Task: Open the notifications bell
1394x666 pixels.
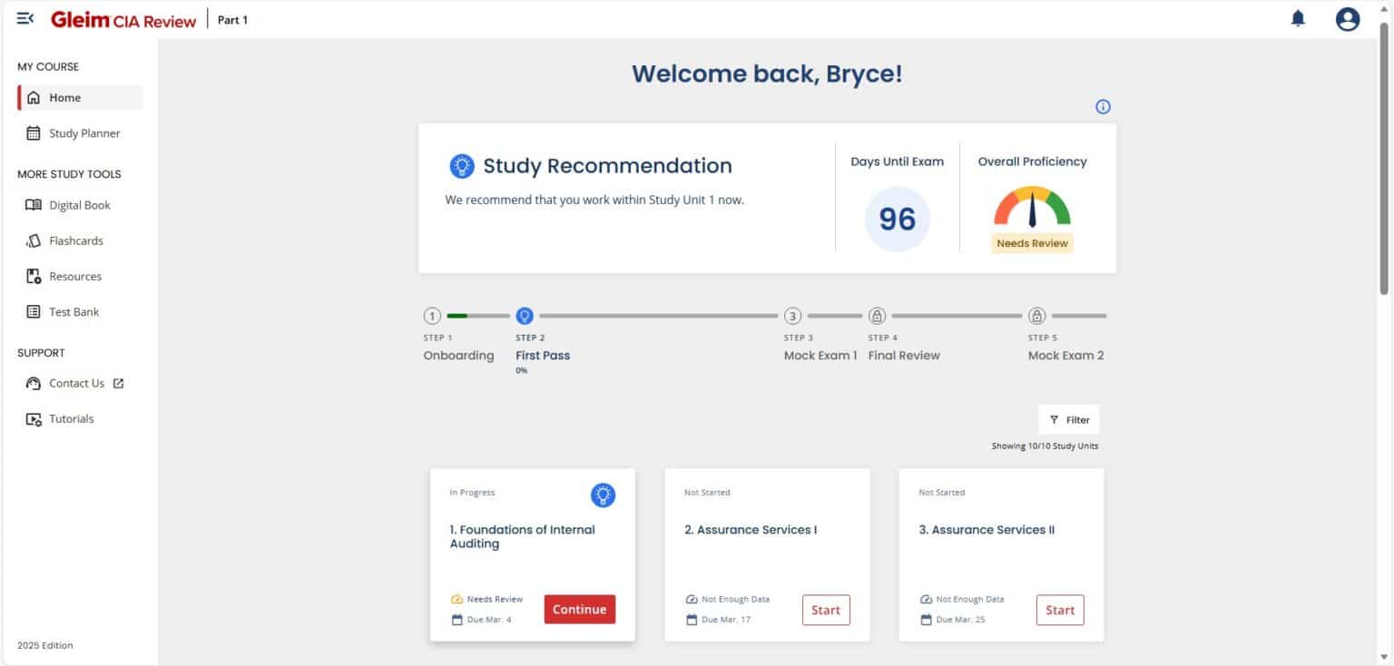Action: 1298,18
